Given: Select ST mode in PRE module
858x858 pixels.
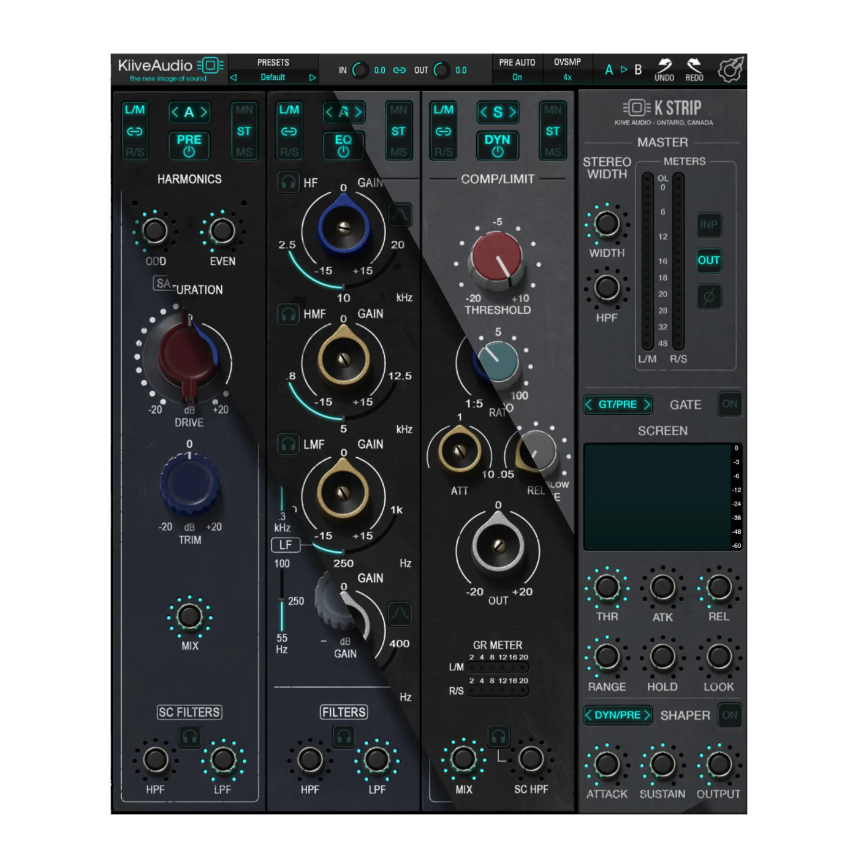Looking at the screenshot, I should point(244,132).
